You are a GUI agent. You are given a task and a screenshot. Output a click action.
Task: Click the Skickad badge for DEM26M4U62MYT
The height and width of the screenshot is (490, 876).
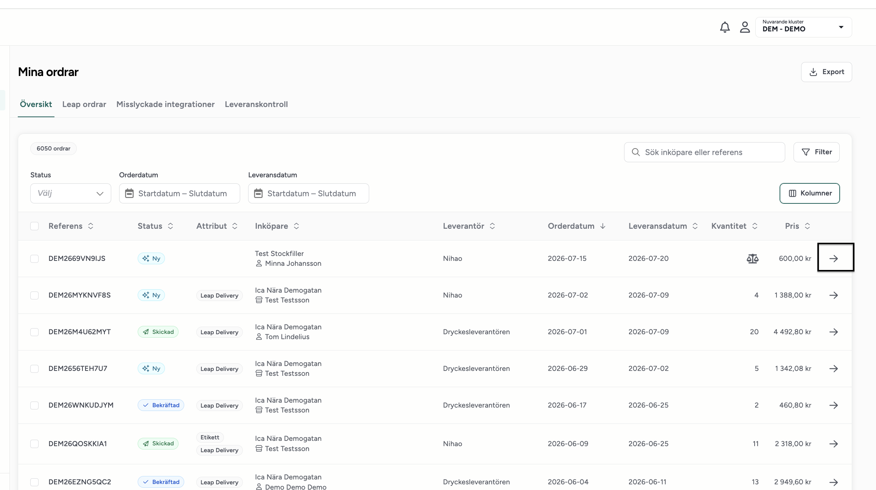tap(158, 332)
